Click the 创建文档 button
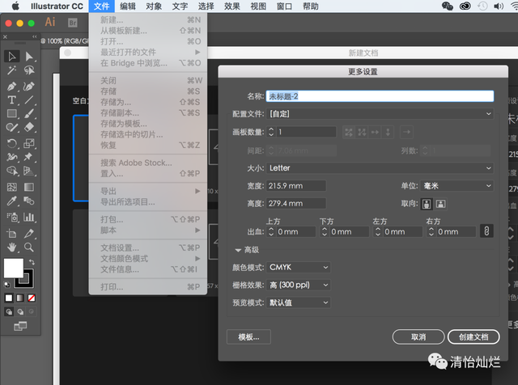The width and height of the screenshot is (518, 385). pyautogui.click(x=473, y=336)
